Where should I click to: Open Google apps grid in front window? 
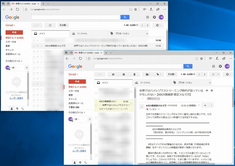coord(213,66)
